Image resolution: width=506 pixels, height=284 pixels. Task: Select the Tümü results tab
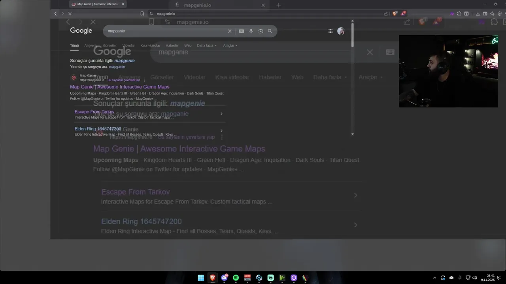(74, 46)
